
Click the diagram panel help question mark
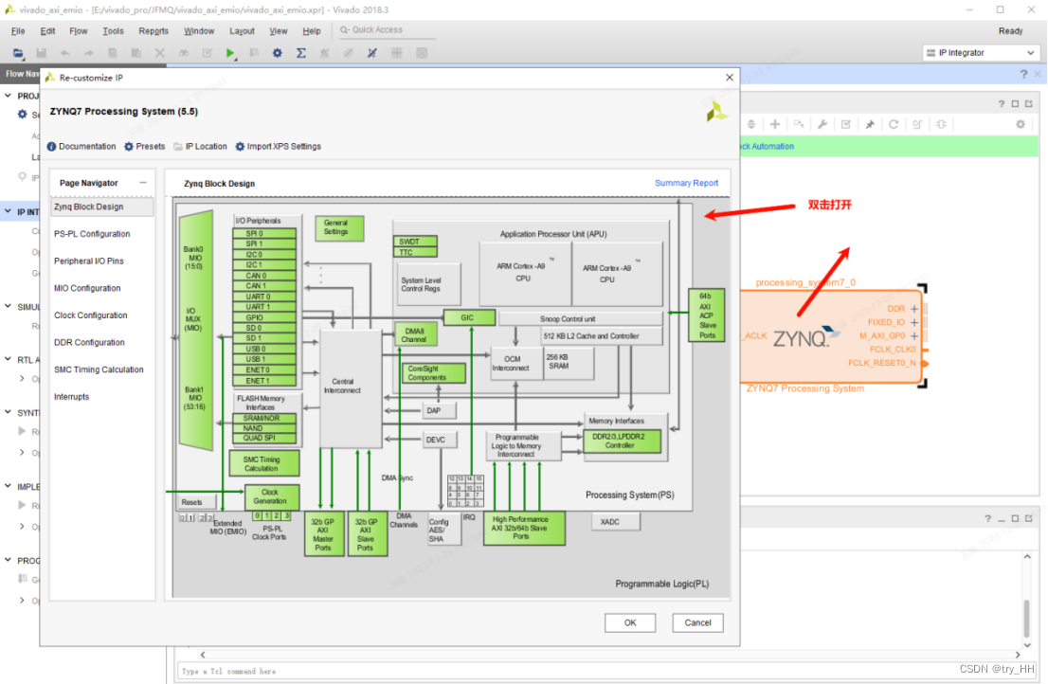[x=1002, y=104]
